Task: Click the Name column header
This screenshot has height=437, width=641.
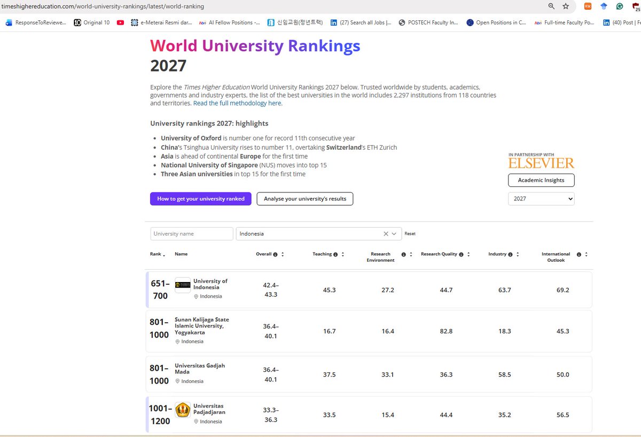Action: pyautogui.click(x=181, y=254)
